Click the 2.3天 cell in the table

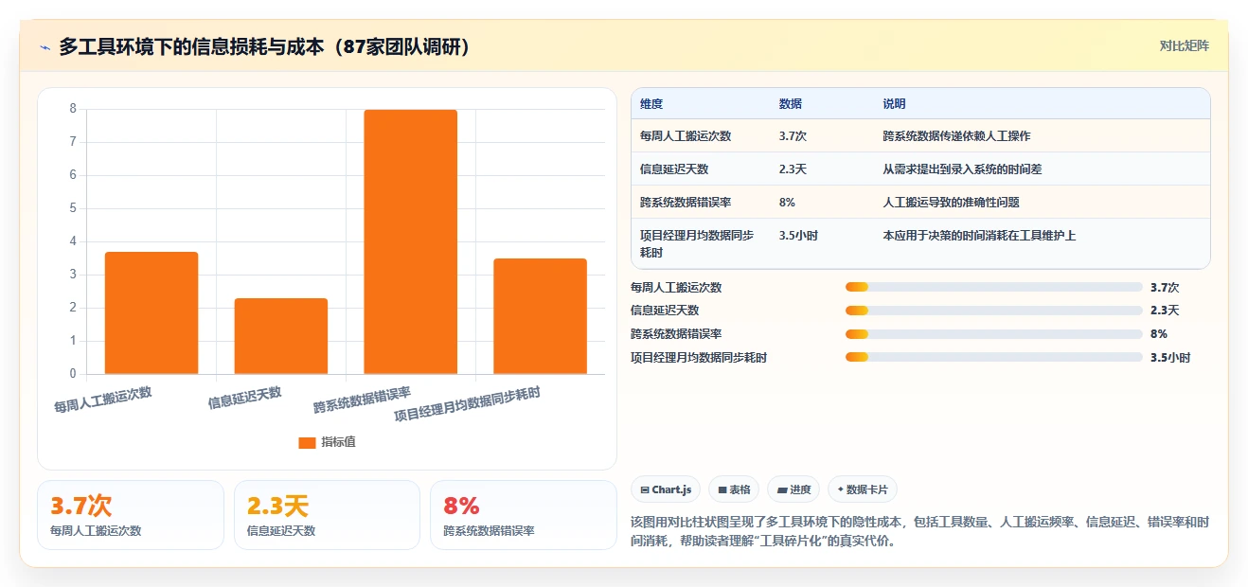(793, 169)
